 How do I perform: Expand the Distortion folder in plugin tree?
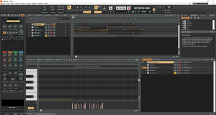click(x=183, y=23)
